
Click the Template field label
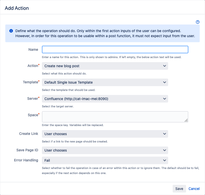30,82
